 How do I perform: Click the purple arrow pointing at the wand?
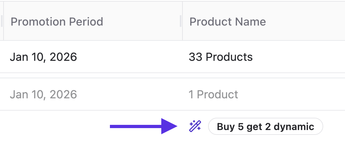point(143,126)
